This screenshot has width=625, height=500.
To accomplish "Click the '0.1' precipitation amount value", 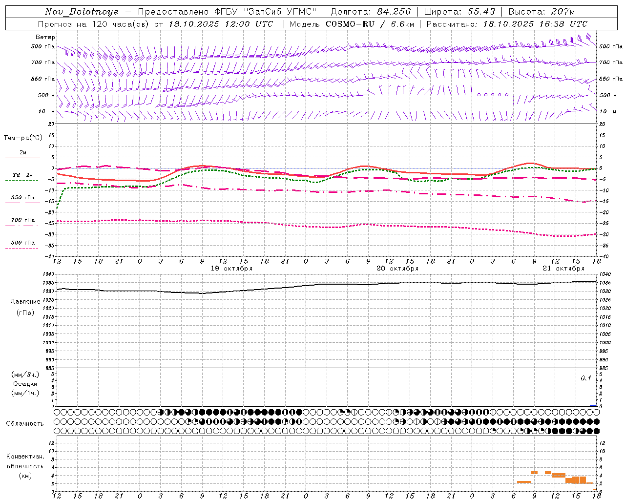I will 586,378.
